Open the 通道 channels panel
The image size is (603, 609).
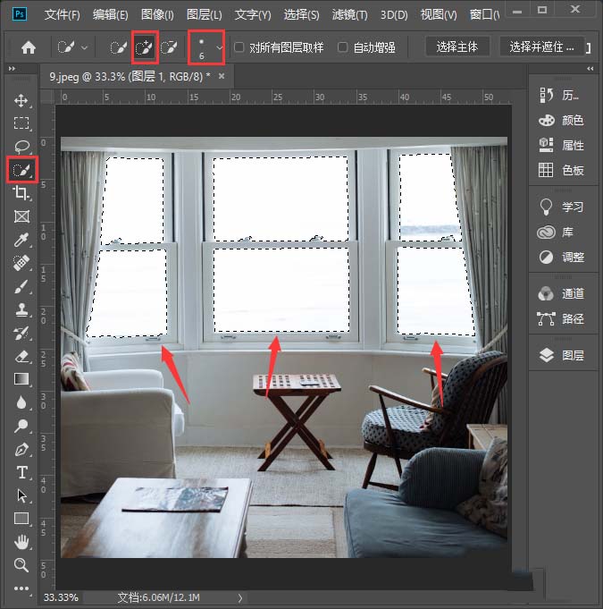pyautogui.click(x=563, y=293)
